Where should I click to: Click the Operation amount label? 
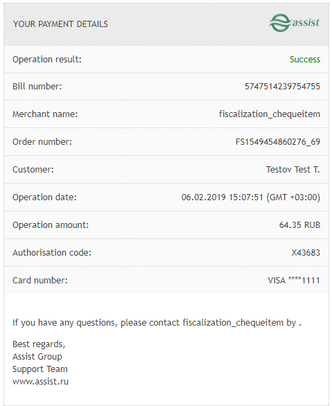[x=51, y=225]
